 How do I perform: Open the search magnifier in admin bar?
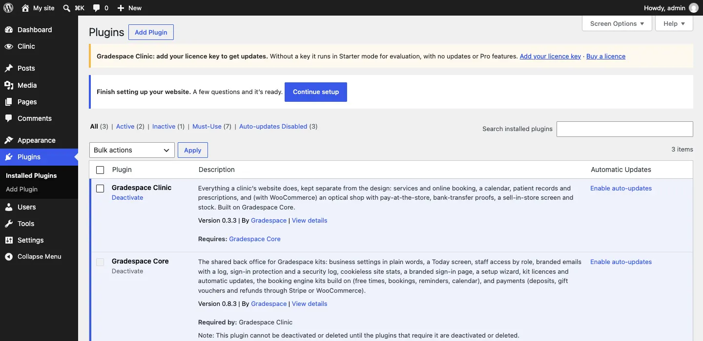[67, 8]
